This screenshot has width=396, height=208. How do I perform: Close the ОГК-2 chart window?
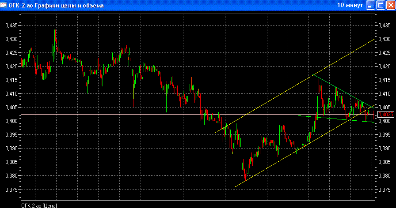[391, 5]
